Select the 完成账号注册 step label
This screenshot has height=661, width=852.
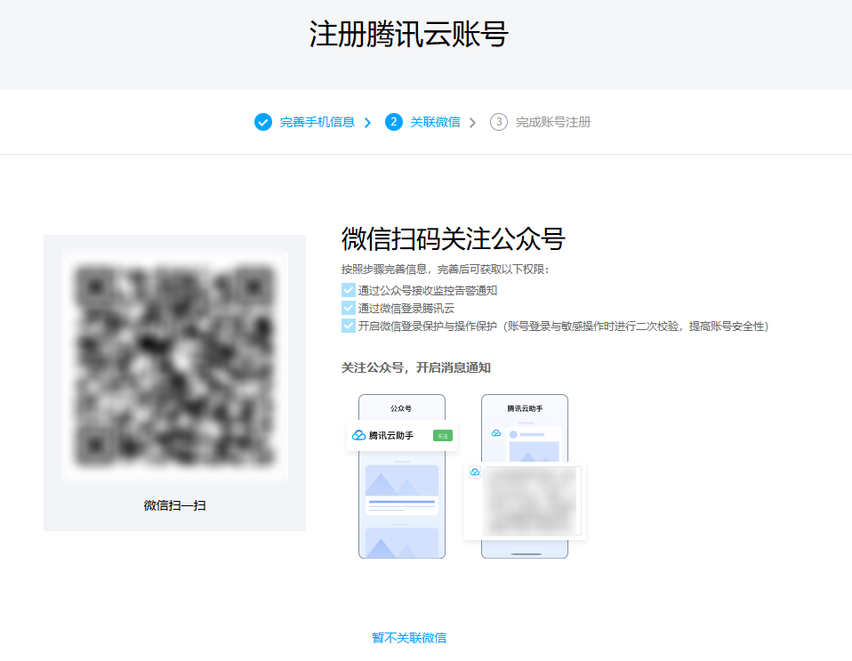552,122
